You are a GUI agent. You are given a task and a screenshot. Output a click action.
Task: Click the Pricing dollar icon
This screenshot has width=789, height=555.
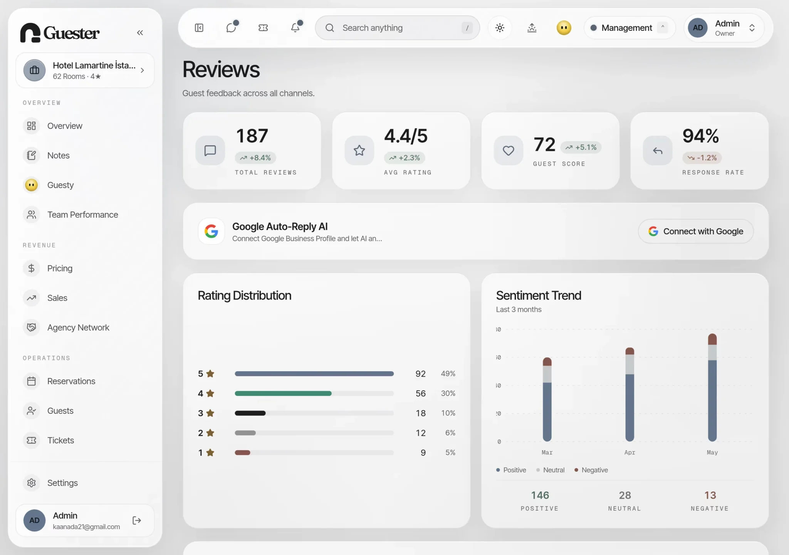[32, 268]
